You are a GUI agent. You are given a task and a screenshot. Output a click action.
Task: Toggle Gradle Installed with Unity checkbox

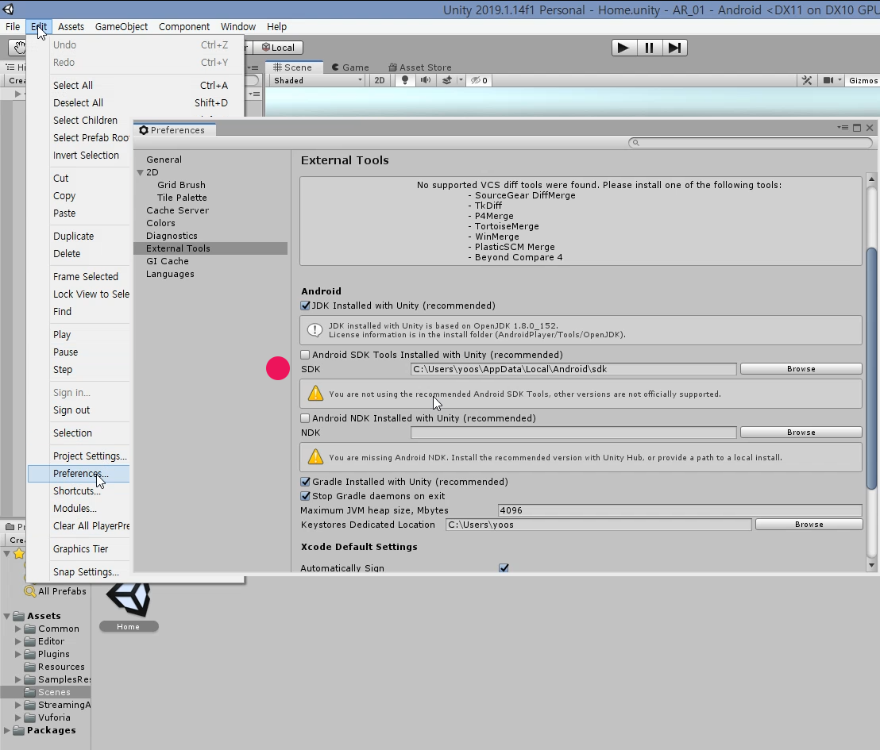pyautogui.click(x=305, y=481)
